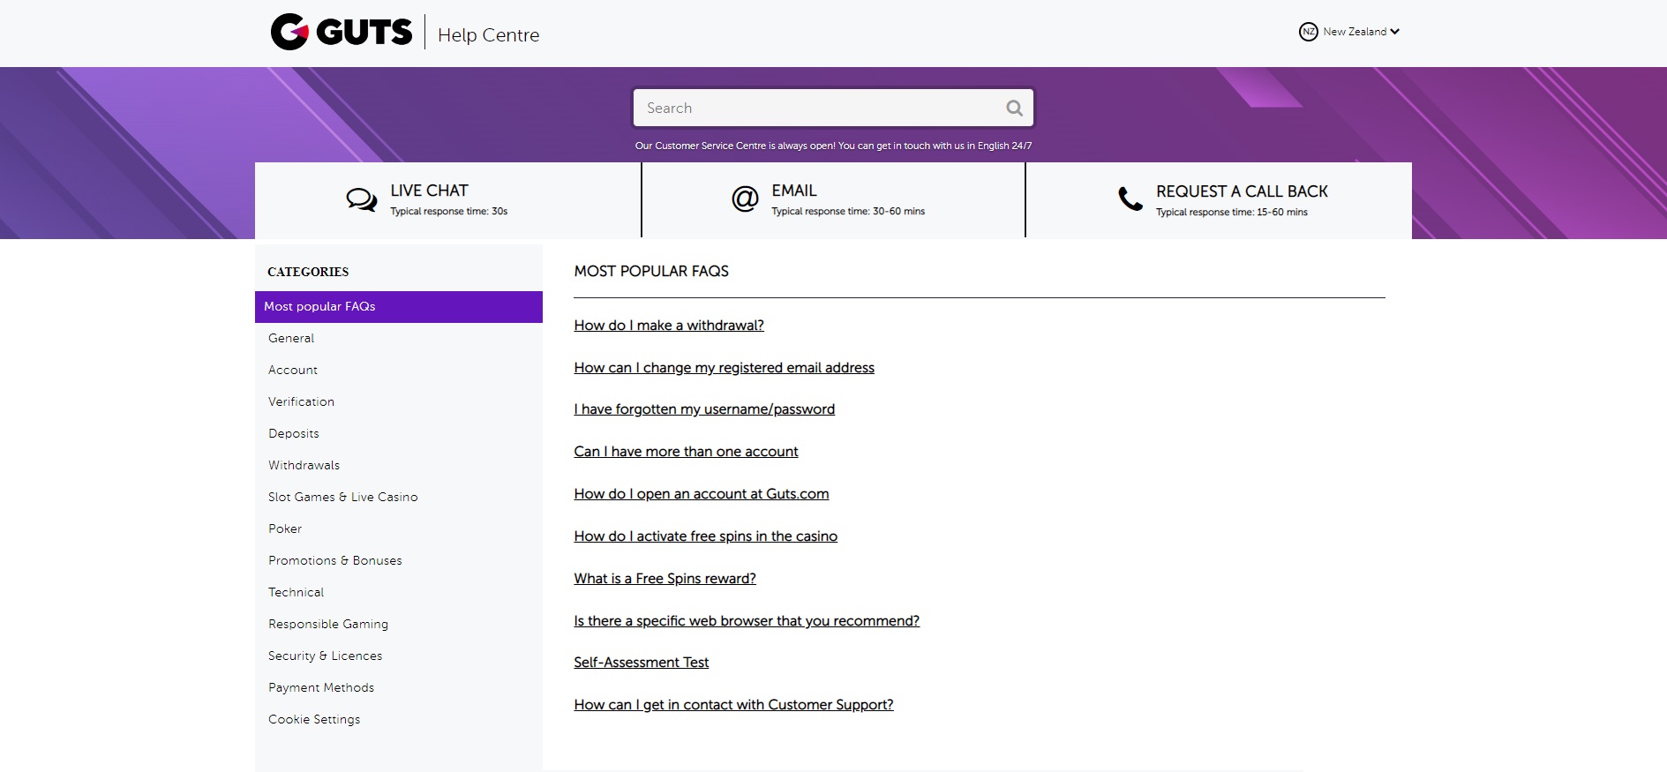Click the Guts logo
This screenshot has height=772, width=1667.
341,32
